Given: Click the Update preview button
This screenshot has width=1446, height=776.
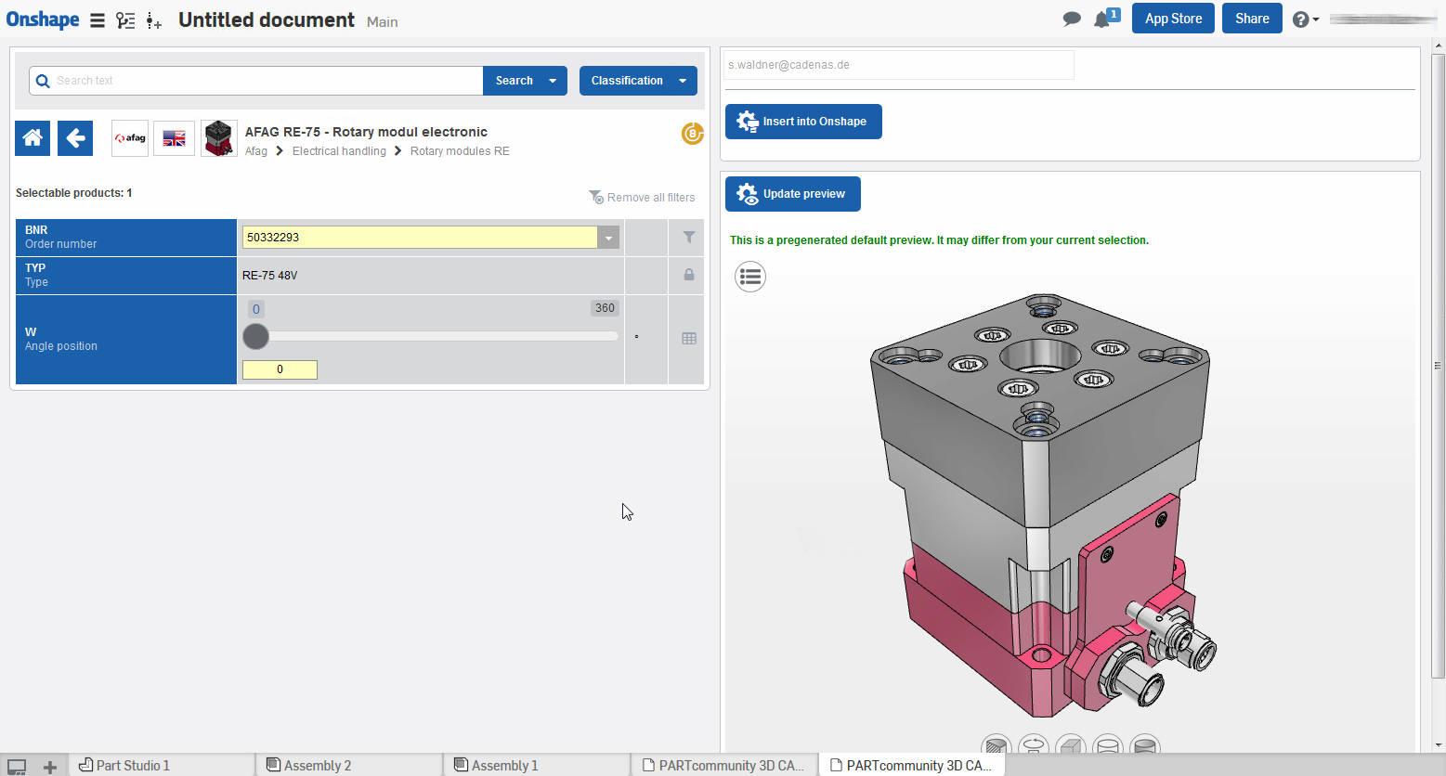Looking at the screenshot, I should coord(792,194).
